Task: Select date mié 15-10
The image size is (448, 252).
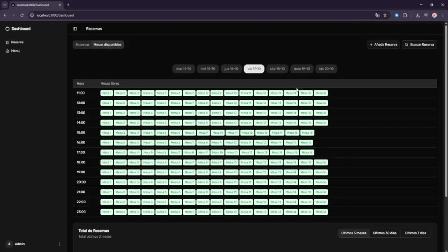Action: click(x=208, y=69)
